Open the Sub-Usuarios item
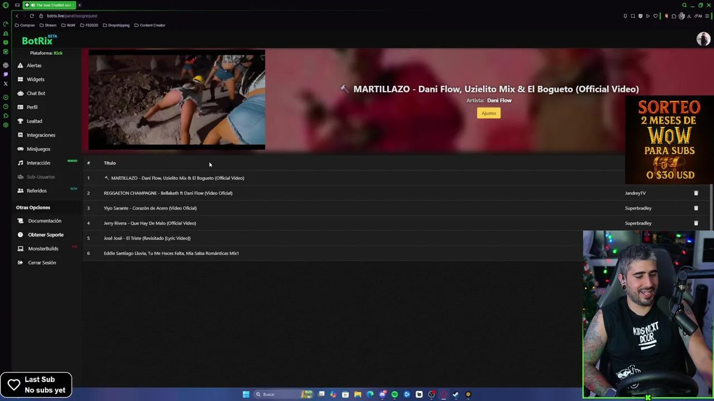The image size is (714, 401). coord(40,177)
